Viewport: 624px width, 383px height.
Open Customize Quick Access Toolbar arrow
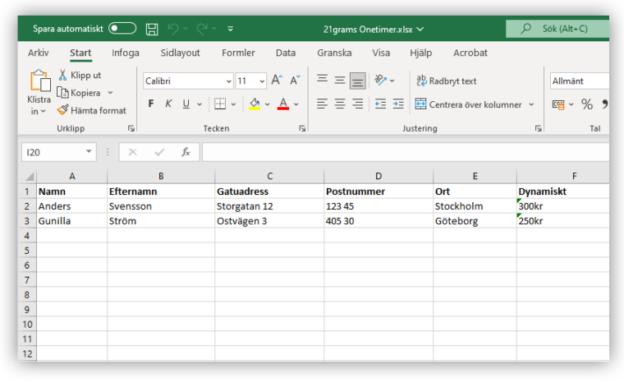tap(231, 29)
